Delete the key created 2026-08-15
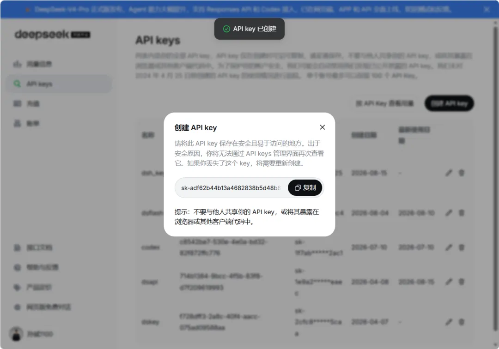This screenshot has height=349, width=499. (461, 173)
